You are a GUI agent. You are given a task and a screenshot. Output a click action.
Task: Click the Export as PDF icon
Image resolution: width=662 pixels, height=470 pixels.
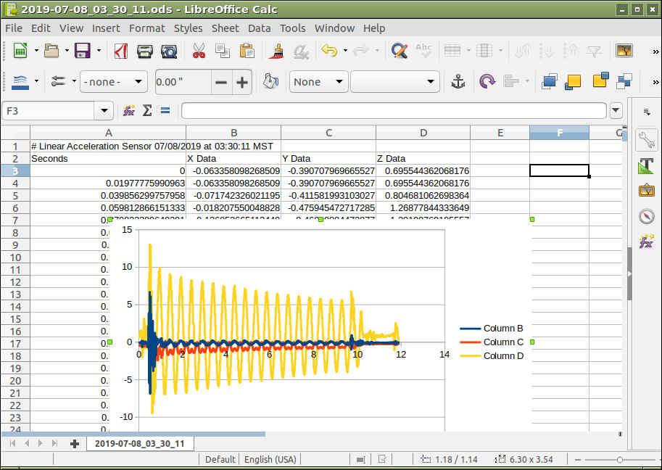[x=121, y=51]
